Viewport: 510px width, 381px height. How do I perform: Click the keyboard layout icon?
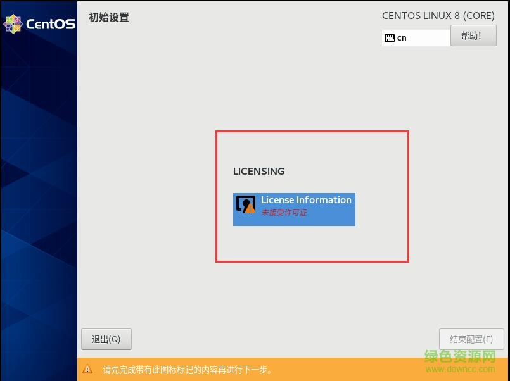(390, 38)
